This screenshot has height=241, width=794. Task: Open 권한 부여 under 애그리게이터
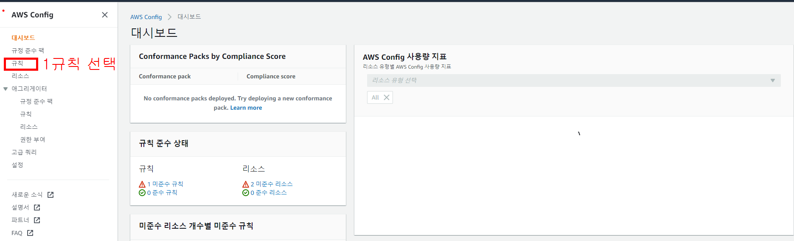point(33,139)
